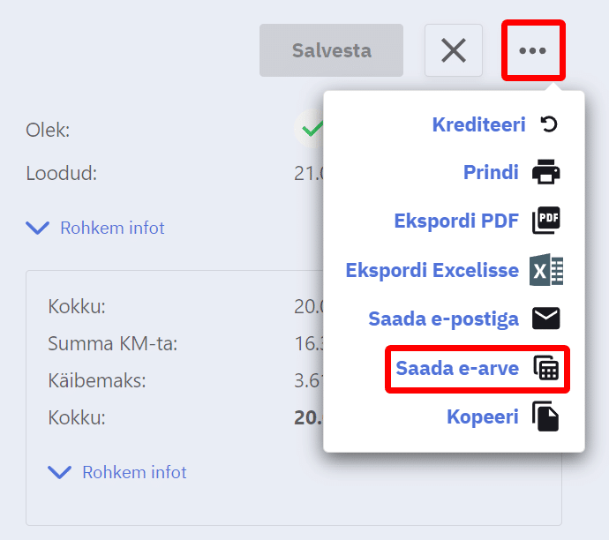The image size is (609, 540).
Task: Click the copy documents icon
Action: click(x=546, y=416)
